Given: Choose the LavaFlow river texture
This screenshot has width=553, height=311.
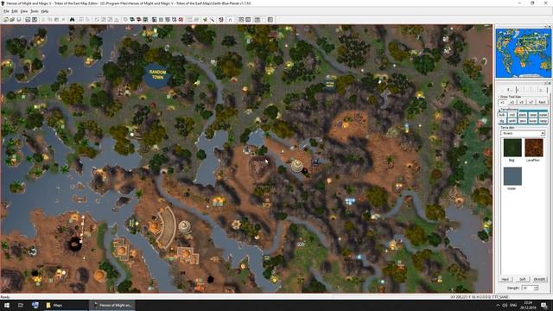Looking at the screenshot, I should click(x=534, y=148).
